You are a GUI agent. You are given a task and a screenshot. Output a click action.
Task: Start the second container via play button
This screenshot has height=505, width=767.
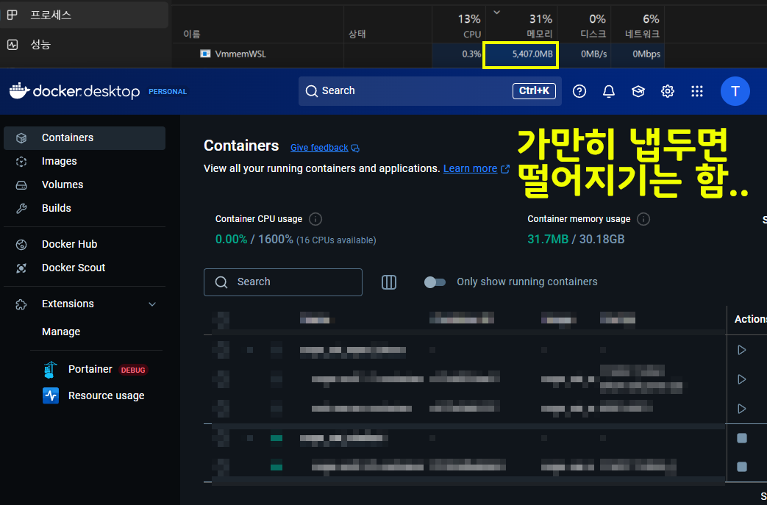pyautogui.click(x=741, y=379)
